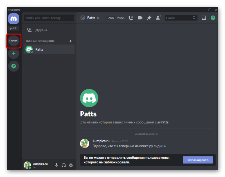Click the Lumpics.ru message author name

point(101,141)
